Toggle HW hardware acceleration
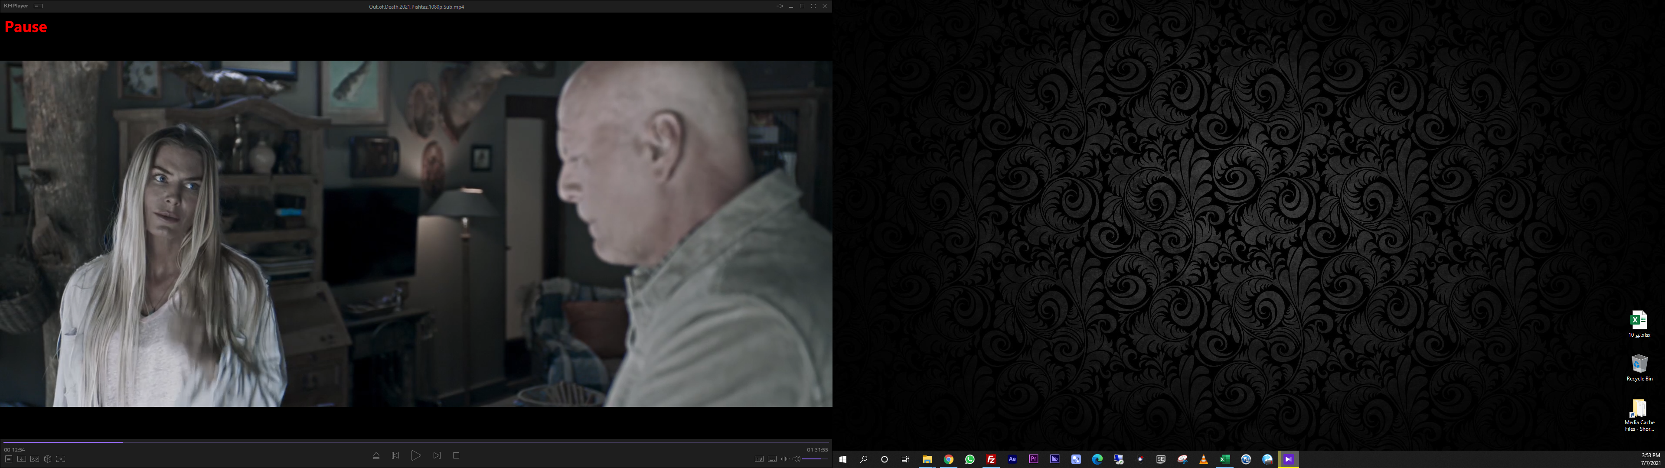1665x468 pixels. pos(759,459)
